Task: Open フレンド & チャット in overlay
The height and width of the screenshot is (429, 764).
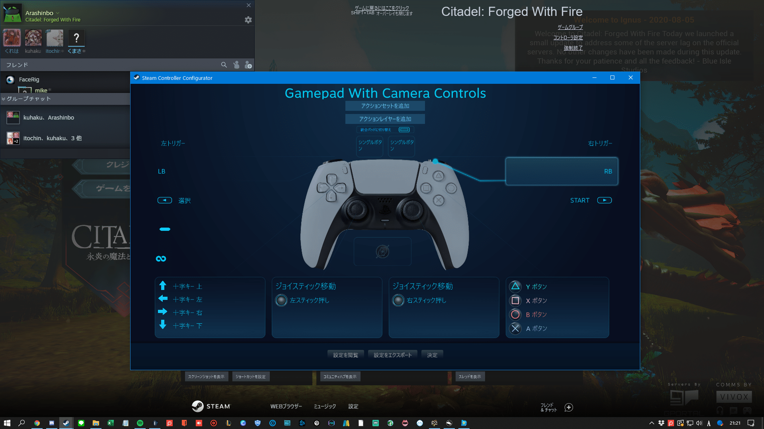Action: coord(549,407)
